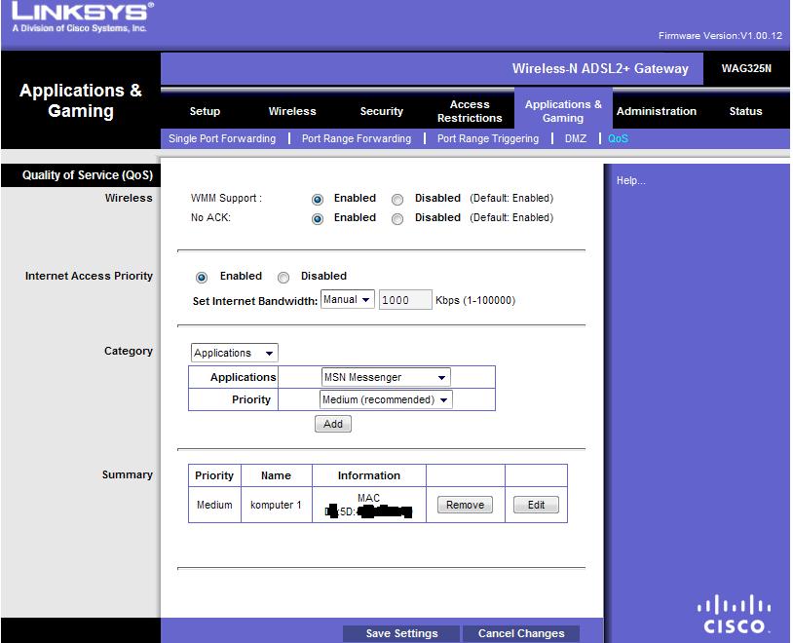Enable Internet Access Priority
The height and width of the screenshot is (643, 793).
tap(202, 278)
